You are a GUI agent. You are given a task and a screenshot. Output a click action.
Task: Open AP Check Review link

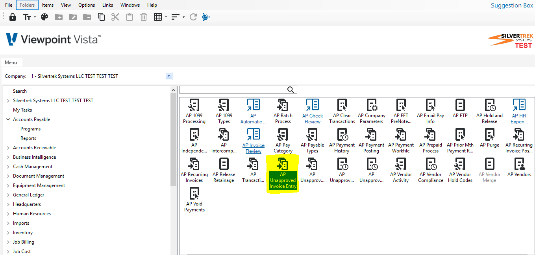click(x=313, y=111)
